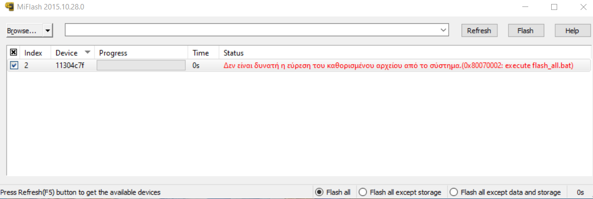Choose Flash all except storage
Image resolution: width=593 pixels, height=199 pixels.
click(363, 192)
